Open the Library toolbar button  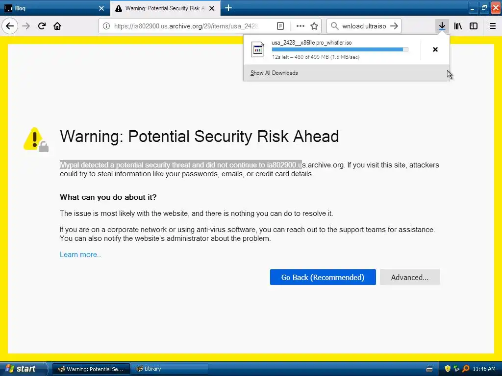[x=458, y=26]
